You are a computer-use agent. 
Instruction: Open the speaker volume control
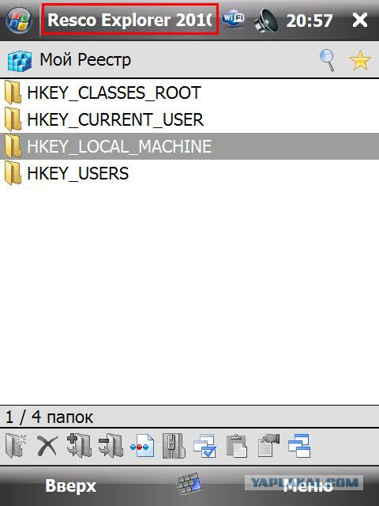click(265, 21)
